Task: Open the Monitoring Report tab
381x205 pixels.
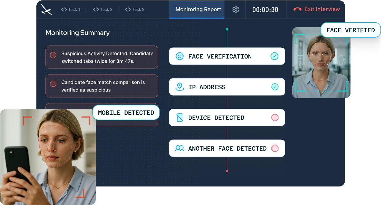Action: point(198,10)
